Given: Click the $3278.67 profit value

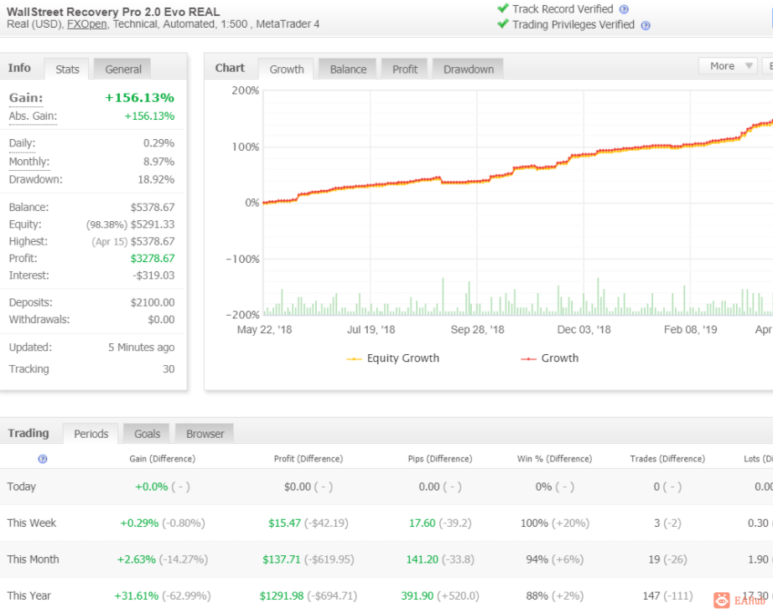Looking at the screenshot, I should 153,259.
